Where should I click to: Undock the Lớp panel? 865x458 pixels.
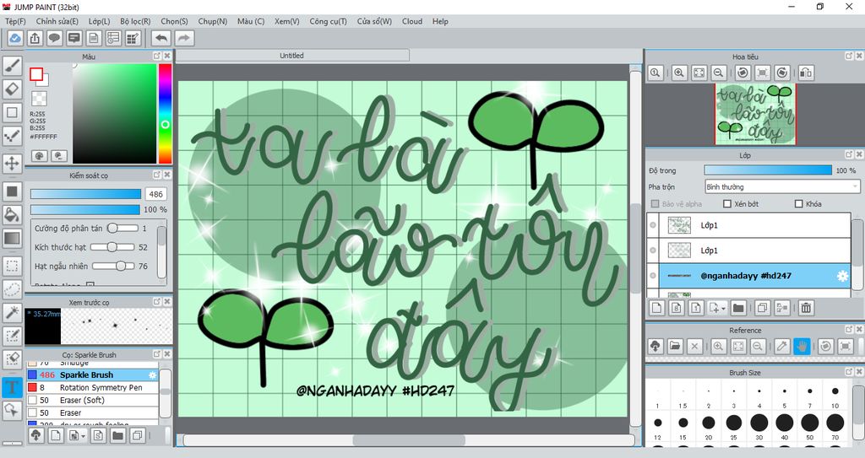pos(848,155)
